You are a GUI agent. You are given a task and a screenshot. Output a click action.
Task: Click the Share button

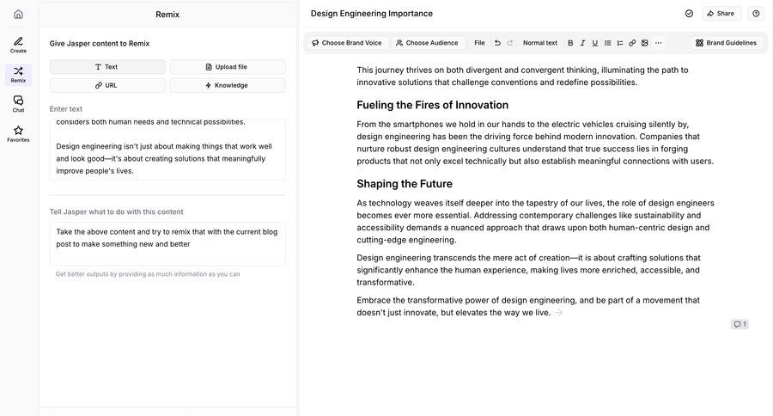(x=721, y=14)
